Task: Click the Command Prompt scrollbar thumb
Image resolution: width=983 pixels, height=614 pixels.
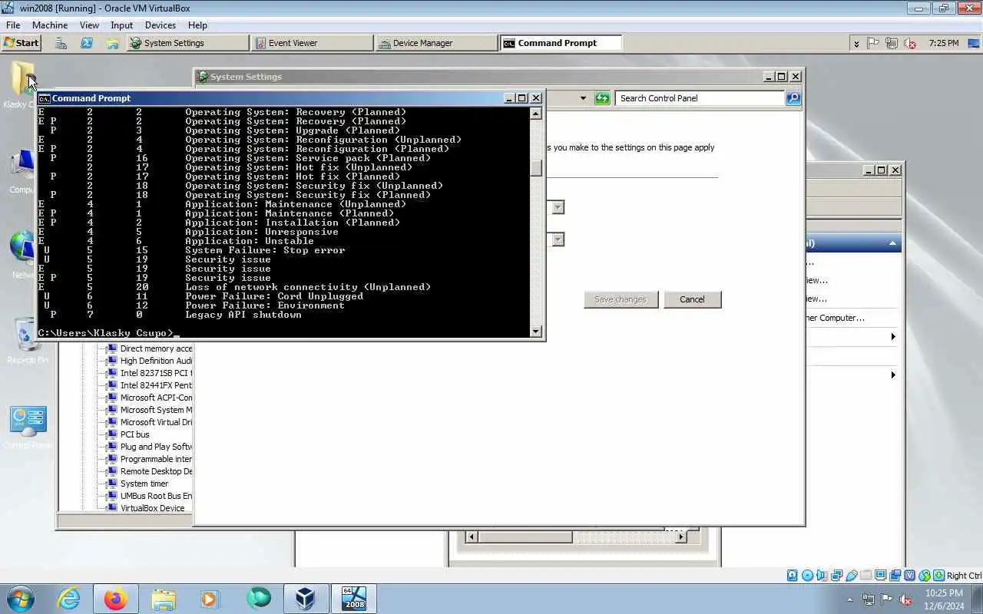Action: click(x=536, y=167)
